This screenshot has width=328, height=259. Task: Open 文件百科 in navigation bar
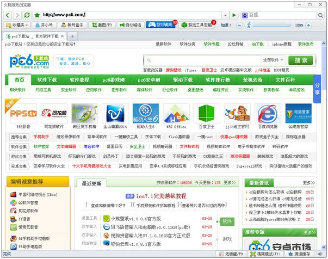click(285, 79)
